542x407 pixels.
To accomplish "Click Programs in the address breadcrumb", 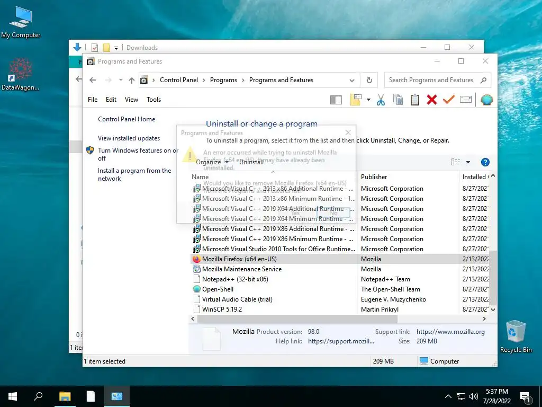I will (223, 80).
